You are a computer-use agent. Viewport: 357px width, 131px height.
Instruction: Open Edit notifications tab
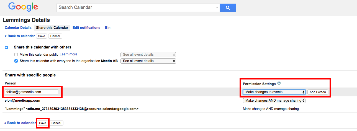tap(86, 28)
